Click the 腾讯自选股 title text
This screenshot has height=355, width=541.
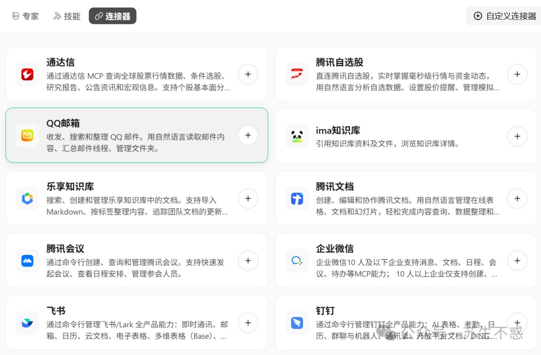pyautogui.click(x=340, y=62)
